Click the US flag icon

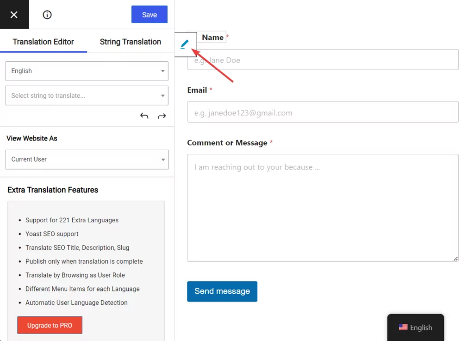coord(403,327)
